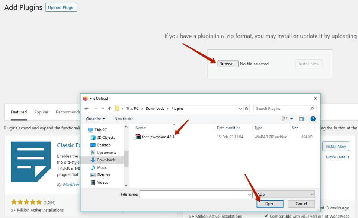Click the Open button
Image resolution: width=358 pixels, height=218 pixels.
coord(270,203)
